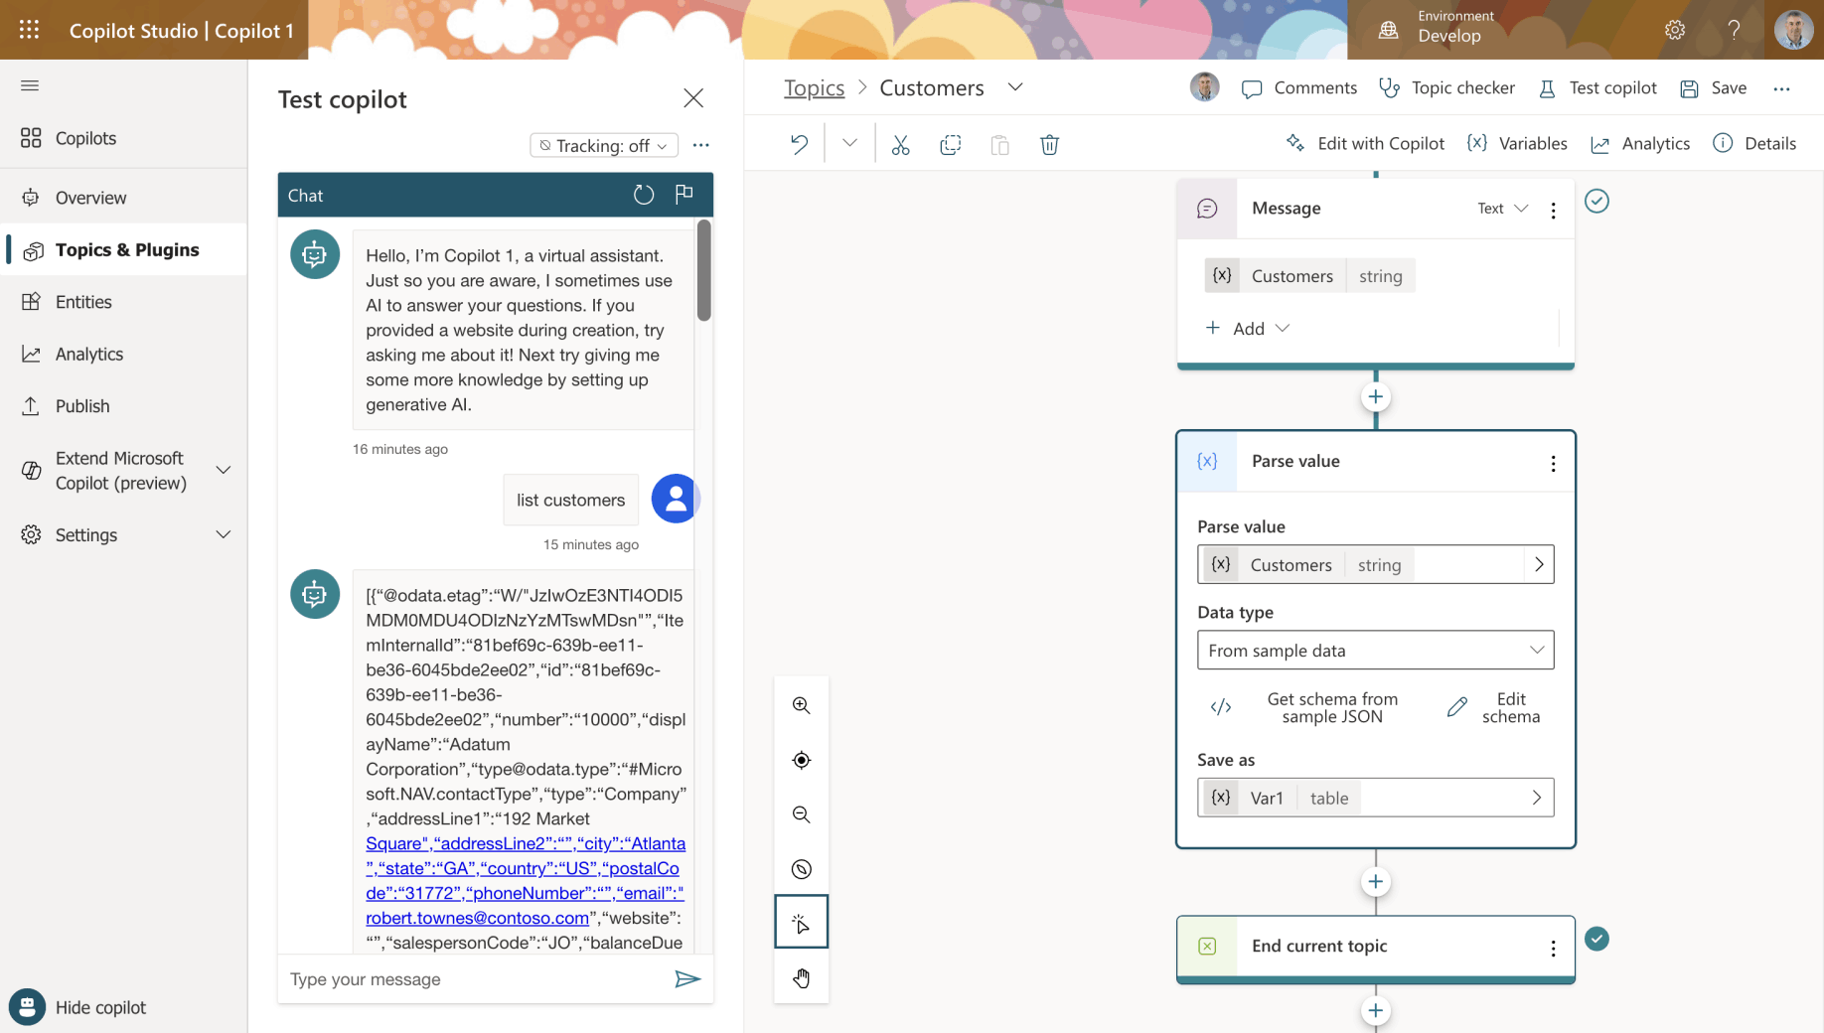Image resolution: width=1824 pixels, height=1033 pixels.
Task: Open Comments panel
Action: [1298, 87]
